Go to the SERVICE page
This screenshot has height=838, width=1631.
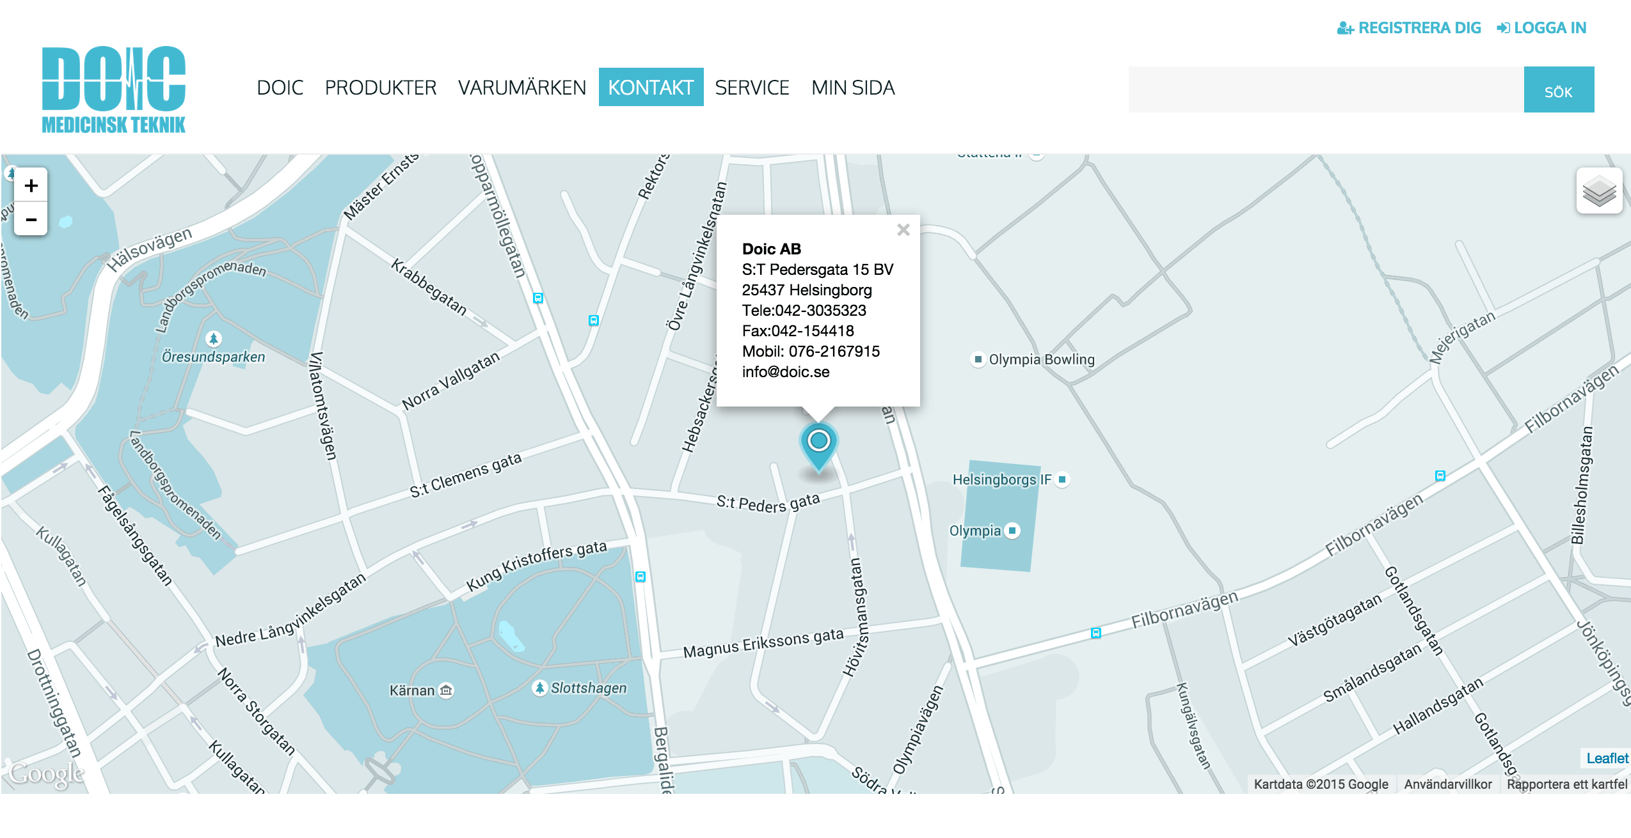tap(751, 88)
